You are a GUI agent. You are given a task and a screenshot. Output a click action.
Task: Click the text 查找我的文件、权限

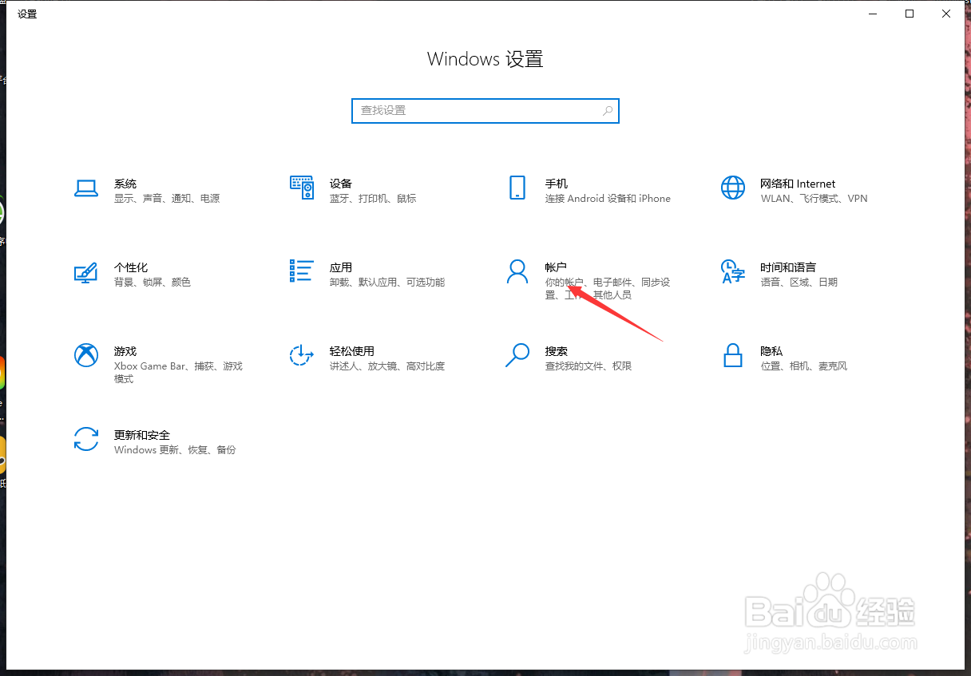(x=589, y=366)
